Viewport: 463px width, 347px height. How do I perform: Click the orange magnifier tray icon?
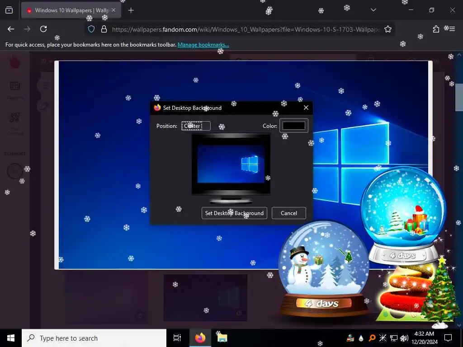(372, 338)
